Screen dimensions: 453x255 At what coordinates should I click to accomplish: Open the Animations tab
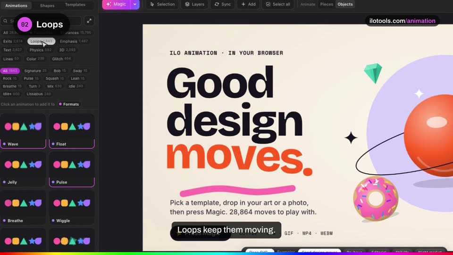tap(16, 6)
